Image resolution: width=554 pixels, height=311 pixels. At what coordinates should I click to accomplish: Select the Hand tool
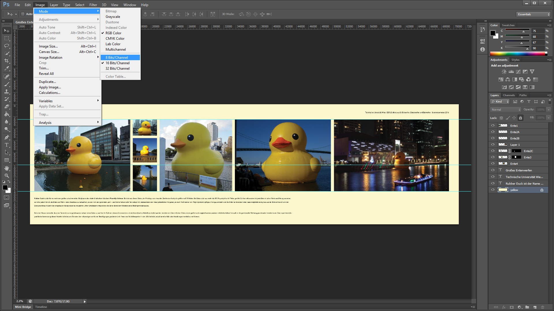[7, 168]
